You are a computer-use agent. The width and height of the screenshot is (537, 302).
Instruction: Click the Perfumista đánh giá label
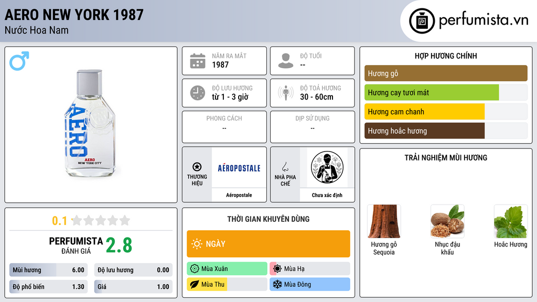pyautogui.click(x=76, y=245)
